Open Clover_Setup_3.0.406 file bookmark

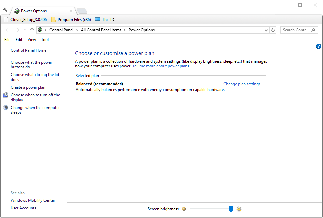pos(26,20)
